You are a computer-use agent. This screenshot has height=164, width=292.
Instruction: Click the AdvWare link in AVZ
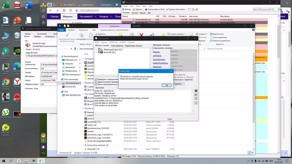point(157,56)
